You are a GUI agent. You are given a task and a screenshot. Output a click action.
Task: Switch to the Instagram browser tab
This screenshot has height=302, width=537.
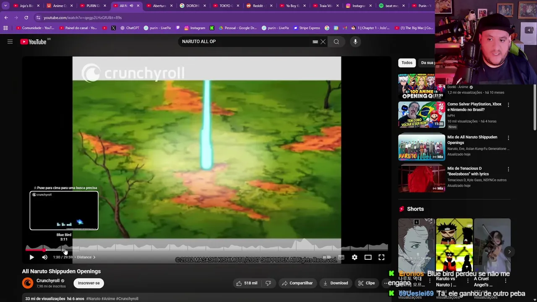pos(358,6)
